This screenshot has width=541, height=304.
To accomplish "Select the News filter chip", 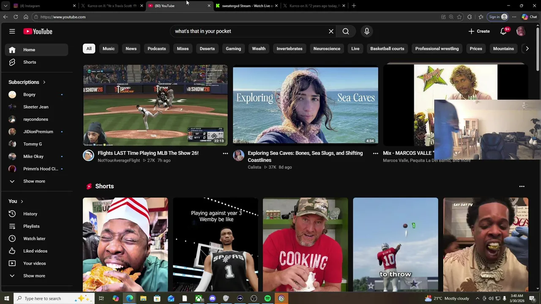I will pyautogui.click(x=131, y=49).
